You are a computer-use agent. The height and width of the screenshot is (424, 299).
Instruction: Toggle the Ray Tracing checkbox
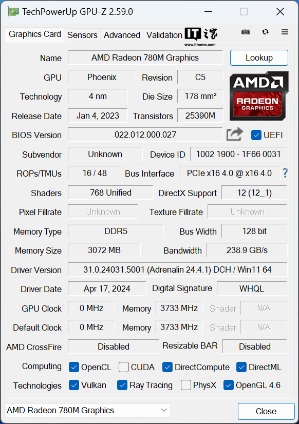pos(122,385)
